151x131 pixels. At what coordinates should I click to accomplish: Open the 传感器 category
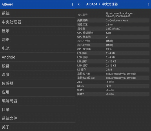click(38, 83)
